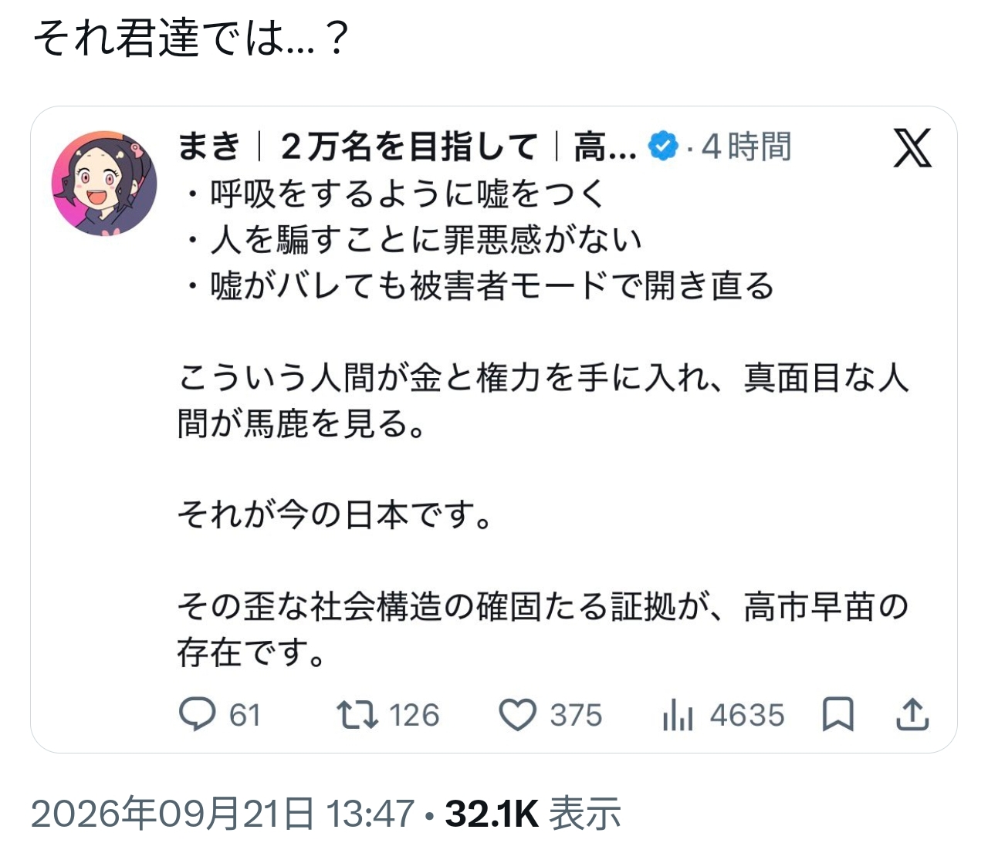Viewport: 988px width, 853px height.
Task: Click the 375 likes count
Action: point(576,715)
